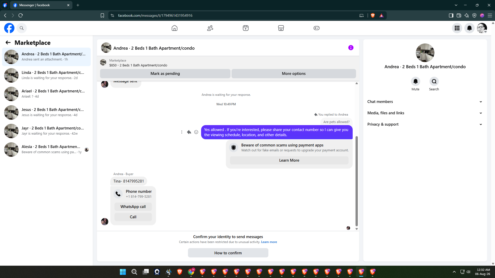The image size is (495, 278).
Task: Open a new browser tab
Action: tap(78, 5)
